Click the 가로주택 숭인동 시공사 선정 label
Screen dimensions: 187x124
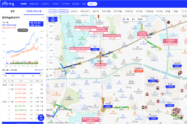(x=112, y=37)
